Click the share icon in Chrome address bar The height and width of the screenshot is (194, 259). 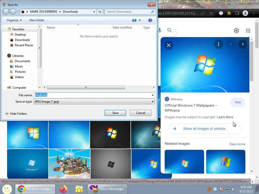203,13
